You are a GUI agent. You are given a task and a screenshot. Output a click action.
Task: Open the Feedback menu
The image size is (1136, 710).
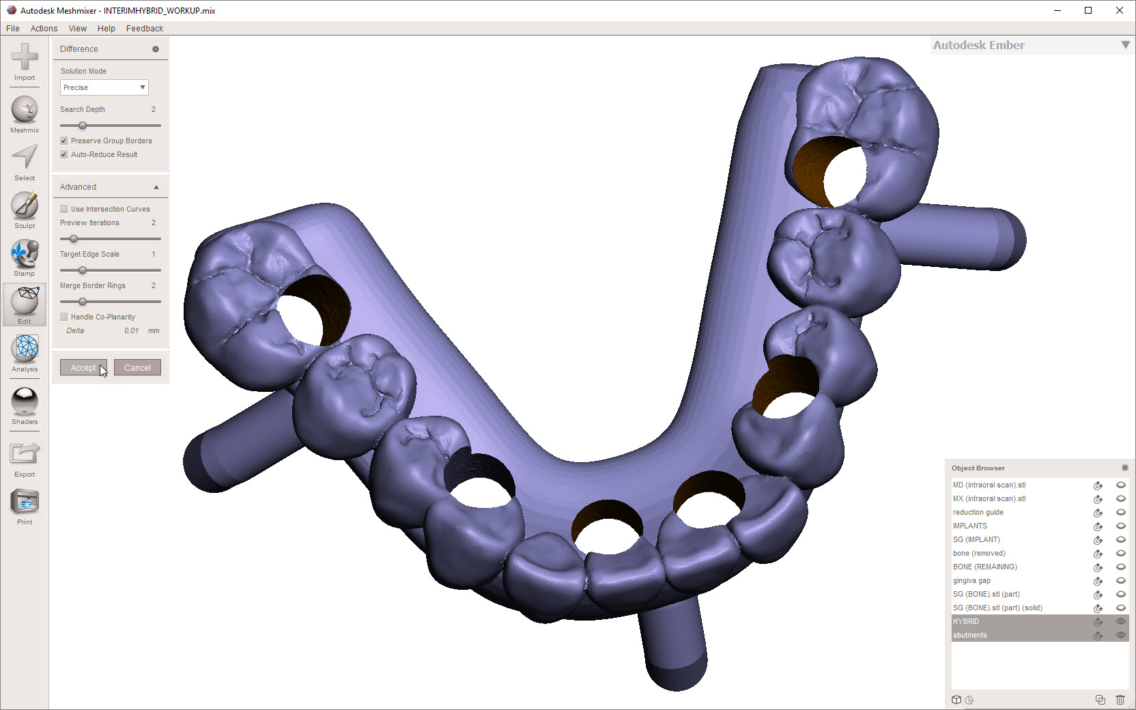pyautogui.click(x=145, y=29)
